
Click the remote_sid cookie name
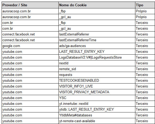pyautogui.click(x=67, y=69)
